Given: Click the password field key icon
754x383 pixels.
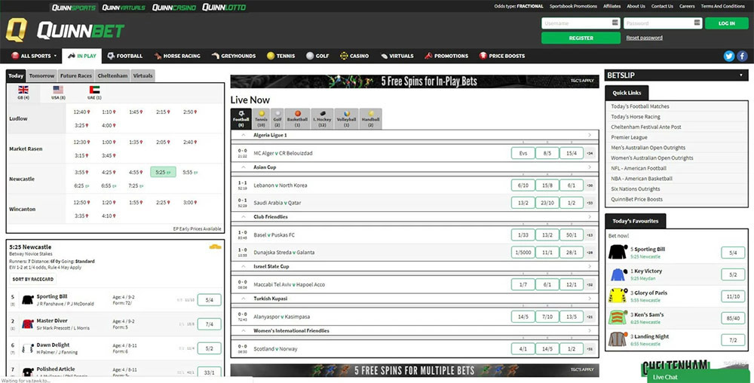Looking at the screenshot, I should pyautogui.click(x=697, y=23).
